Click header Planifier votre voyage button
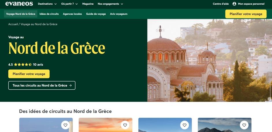Screen dimensions: 272x132 click(x=246, y=14)
